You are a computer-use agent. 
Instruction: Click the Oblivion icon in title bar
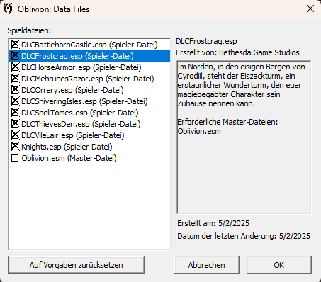[8, 9]
